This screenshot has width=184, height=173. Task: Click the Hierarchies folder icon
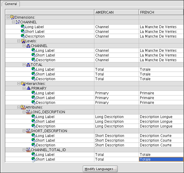(x=23, y=84)
